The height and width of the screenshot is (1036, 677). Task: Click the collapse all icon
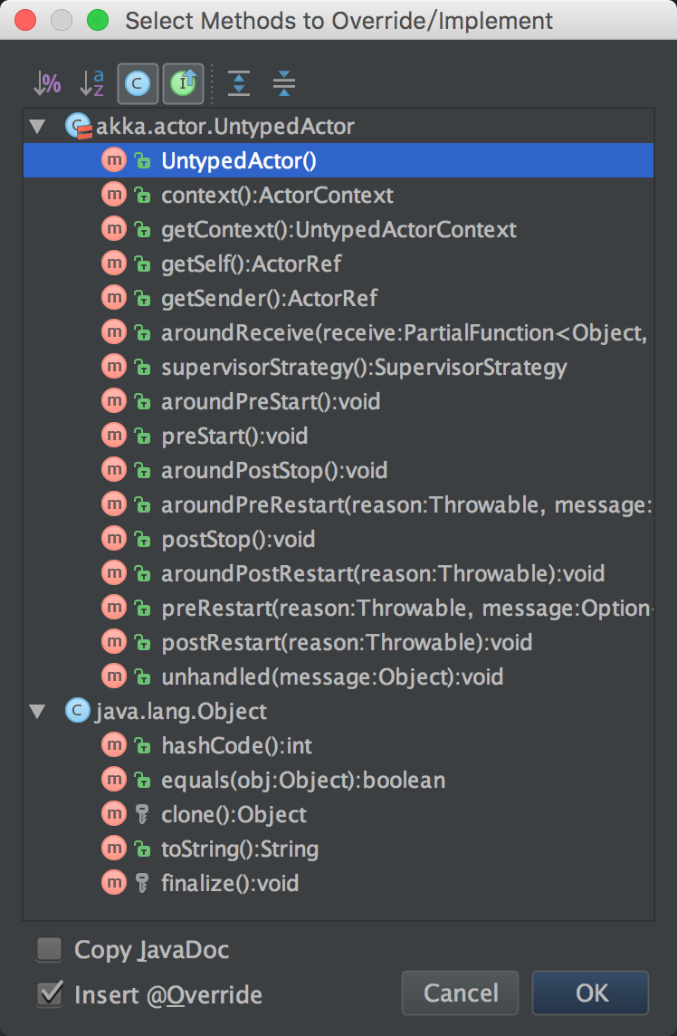pyautogui.click(x=284, y=84)
